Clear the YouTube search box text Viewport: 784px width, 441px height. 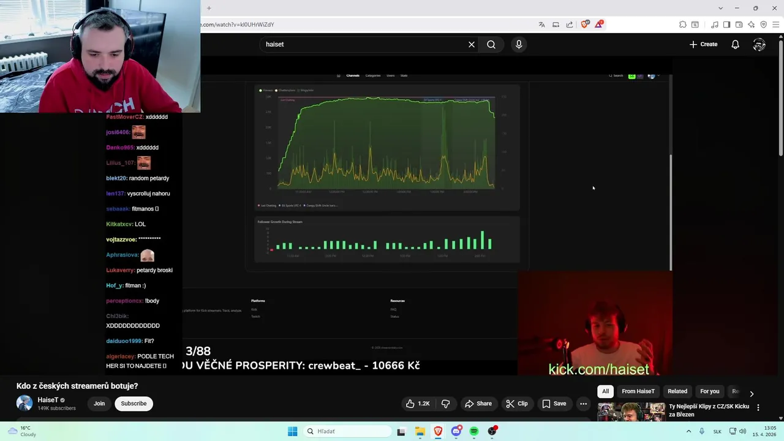point(472,44)
